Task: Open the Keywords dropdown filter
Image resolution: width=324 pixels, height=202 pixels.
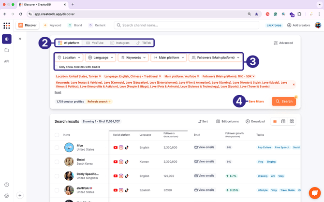Action: (x=133, y=58)
